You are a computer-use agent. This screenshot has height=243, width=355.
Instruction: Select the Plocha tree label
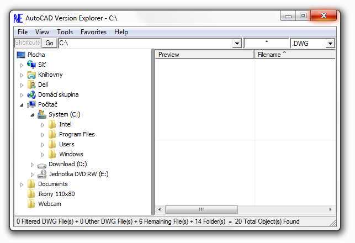[36, 55]
